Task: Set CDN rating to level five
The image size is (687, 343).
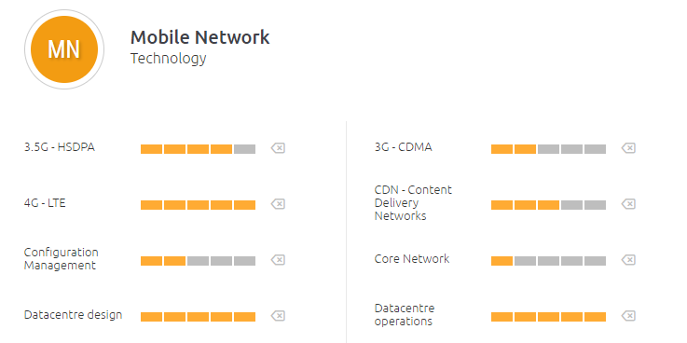Action: [595, 205]
